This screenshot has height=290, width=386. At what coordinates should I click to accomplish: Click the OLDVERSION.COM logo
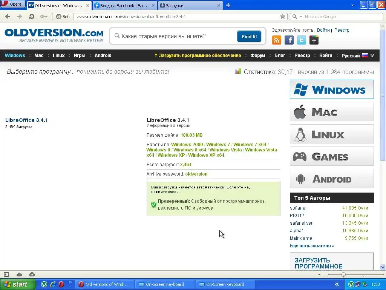54,35
